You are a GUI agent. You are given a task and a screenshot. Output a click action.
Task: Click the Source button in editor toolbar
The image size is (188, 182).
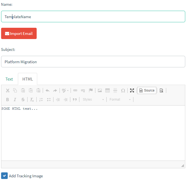pyautogui.click(x=147, y=90)
